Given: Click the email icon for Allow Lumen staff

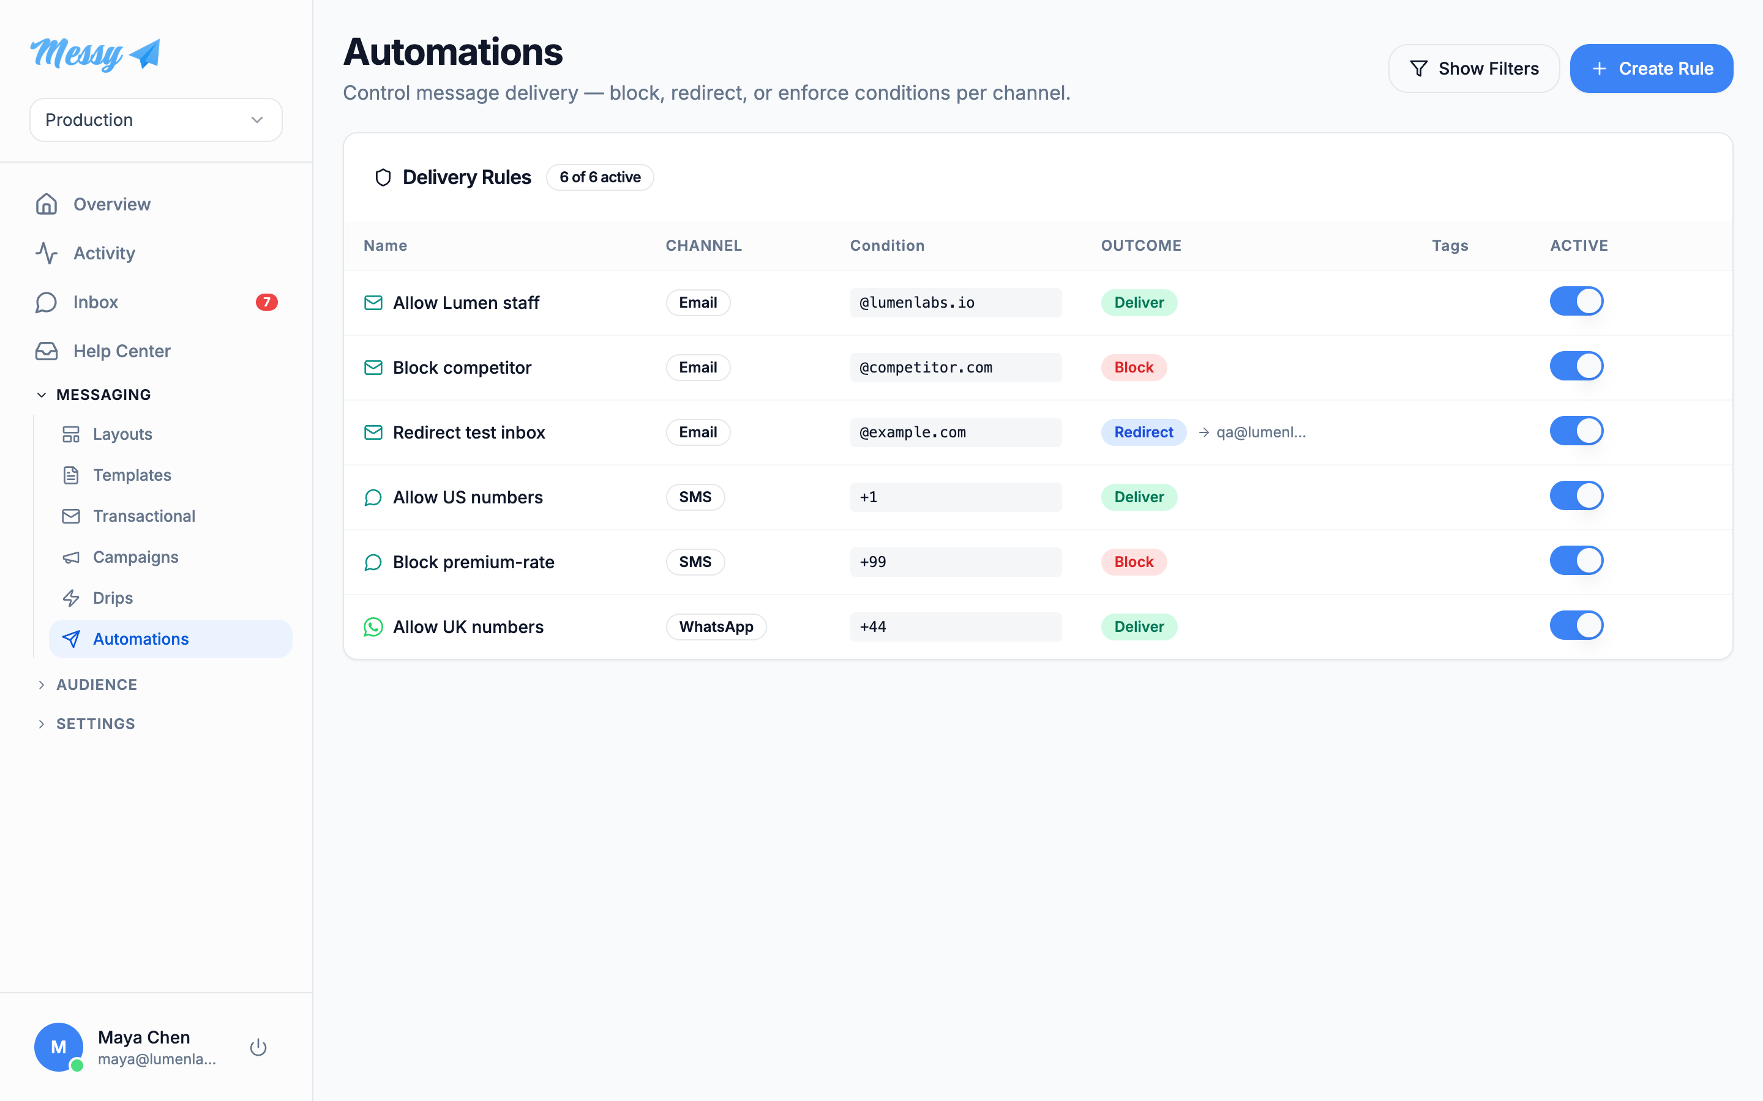Looking at the screenshot, I should tap(373, 303).
